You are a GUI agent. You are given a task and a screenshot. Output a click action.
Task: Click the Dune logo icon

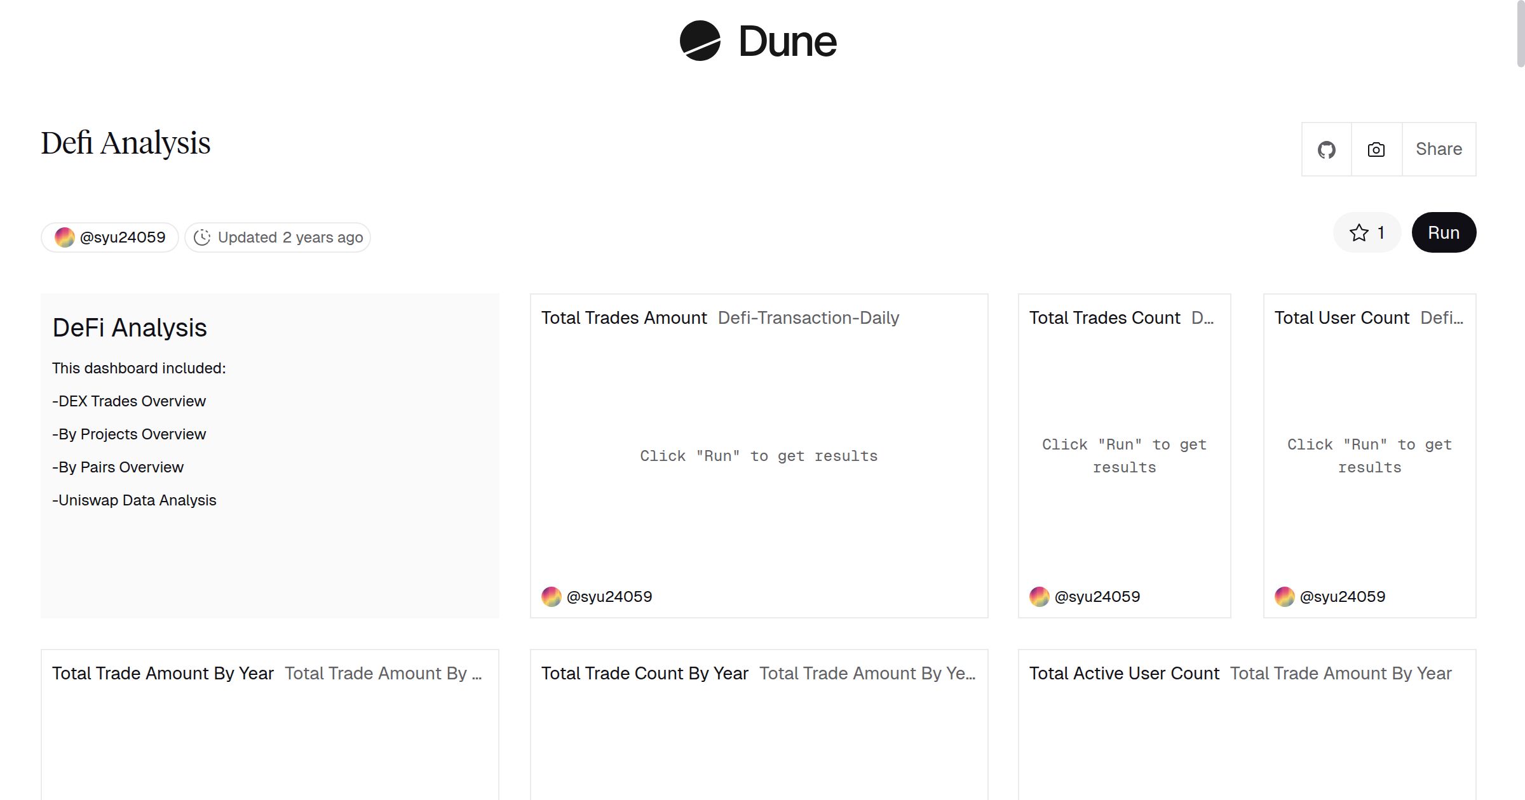point(700,41)
